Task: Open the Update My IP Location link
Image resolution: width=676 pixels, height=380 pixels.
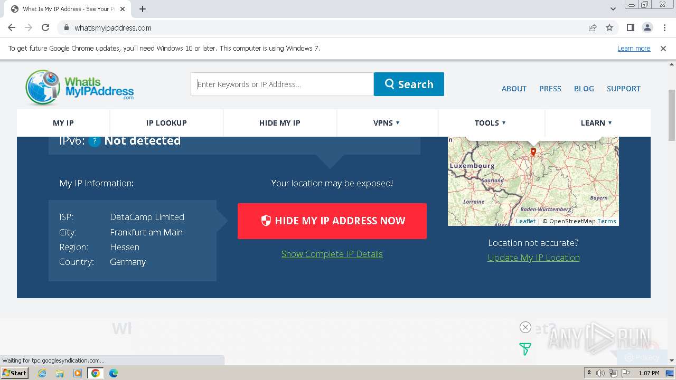Action: (x=533, y=258)
